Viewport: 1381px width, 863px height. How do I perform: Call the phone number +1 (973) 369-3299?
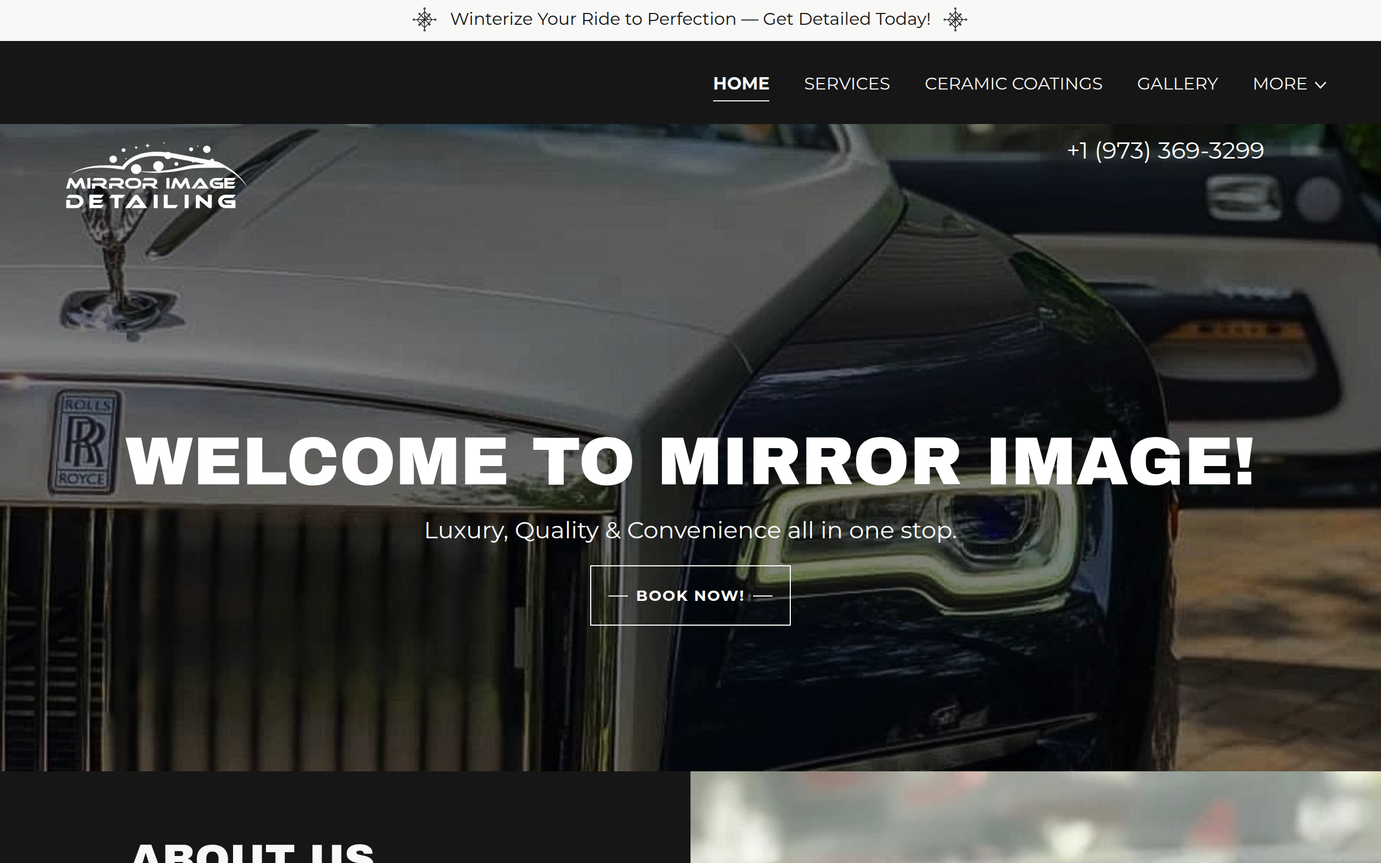pyautogui.click(x=1165, y=149)
